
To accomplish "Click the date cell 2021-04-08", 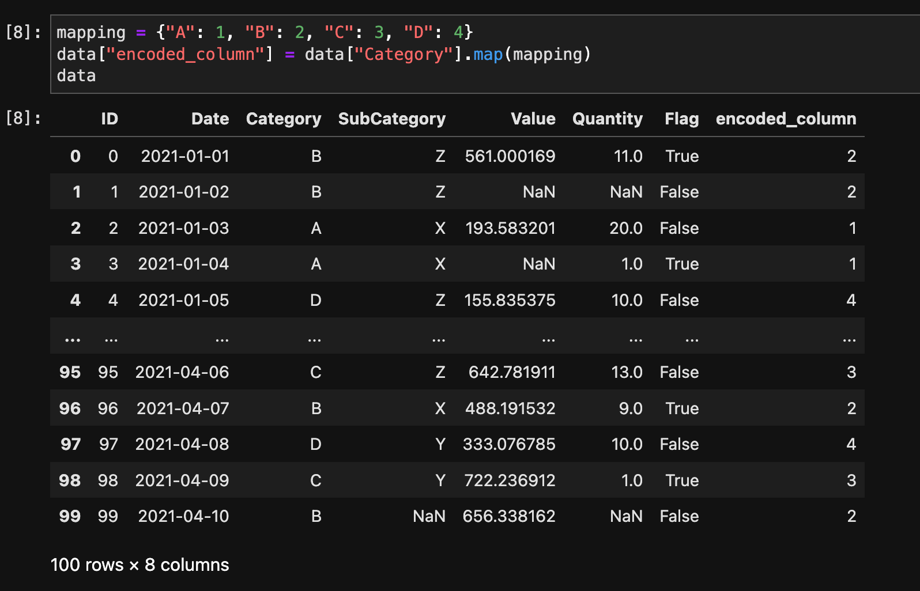I will pyautogui.click(x=182, y=444).
